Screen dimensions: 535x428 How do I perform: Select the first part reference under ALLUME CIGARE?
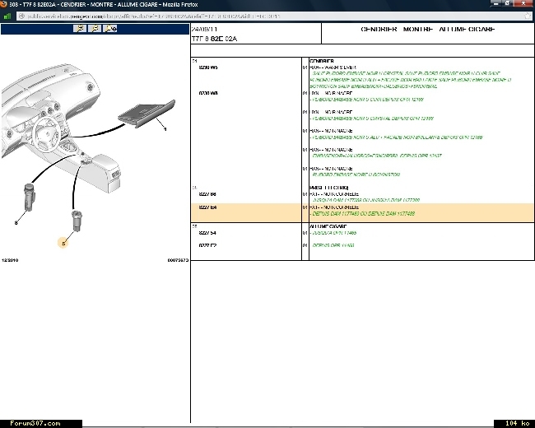point(207,233)
